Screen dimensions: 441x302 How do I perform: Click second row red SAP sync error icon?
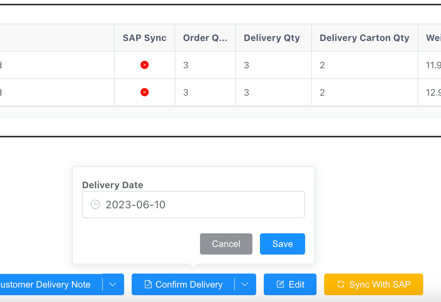(144, 92)
